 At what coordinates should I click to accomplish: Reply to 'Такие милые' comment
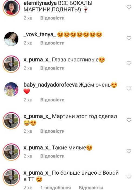coord(52,156)
